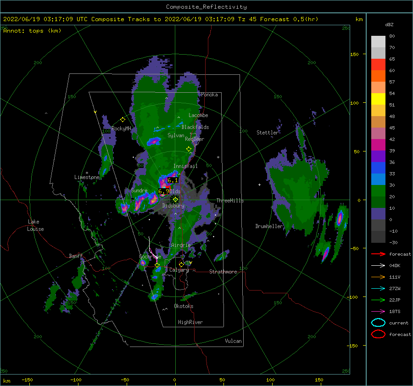Pick the orange 57-60 dBZ color swatch
This screenshot has height=386, width=413.
click(x=378, y=76)
